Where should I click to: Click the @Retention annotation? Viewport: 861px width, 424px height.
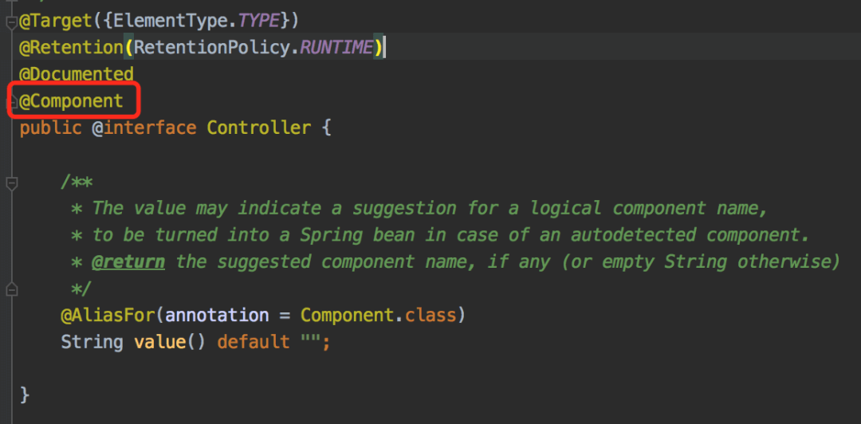[72, 48]
